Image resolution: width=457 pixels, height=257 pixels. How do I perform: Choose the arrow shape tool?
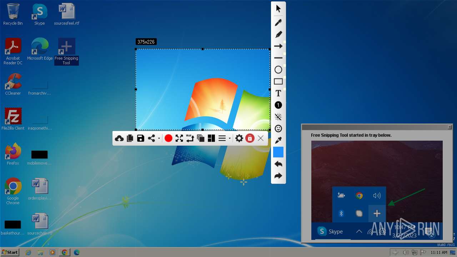(278, 46)
